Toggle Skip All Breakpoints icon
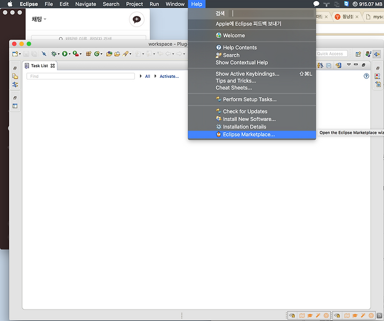 (44, 54)
